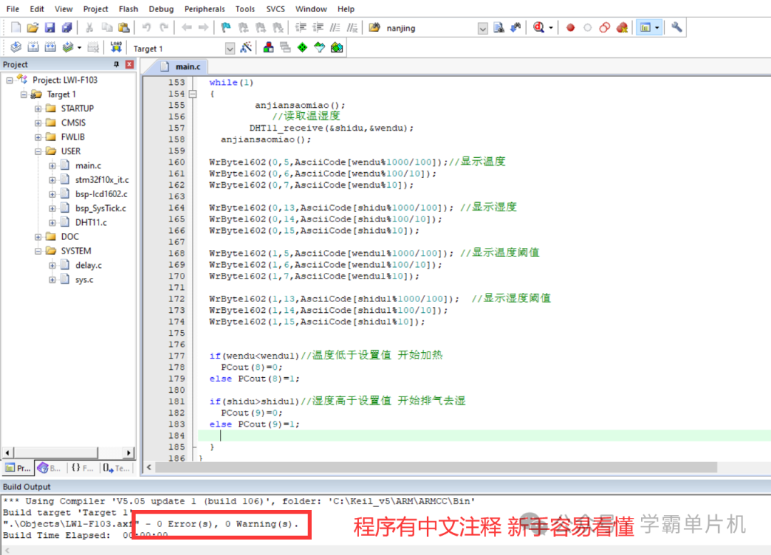Click the Comment selection icon

(335, 28)
